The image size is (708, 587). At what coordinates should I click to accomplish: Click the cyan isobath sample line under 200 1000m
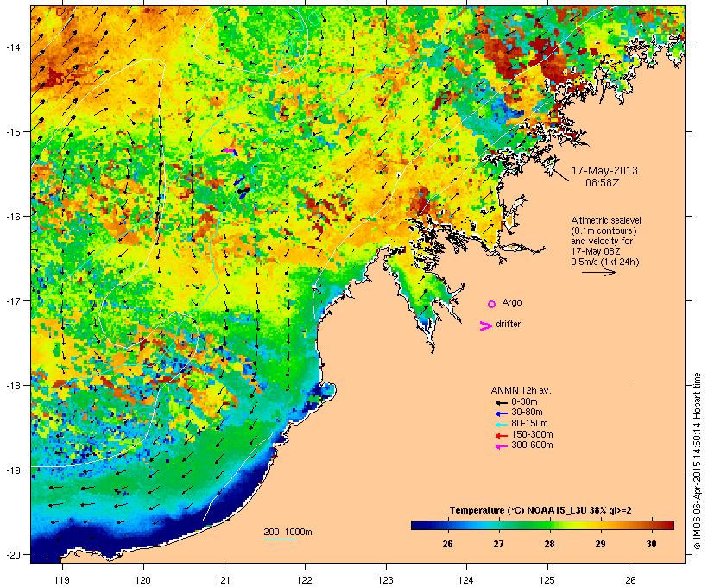[x=280, y=540]
